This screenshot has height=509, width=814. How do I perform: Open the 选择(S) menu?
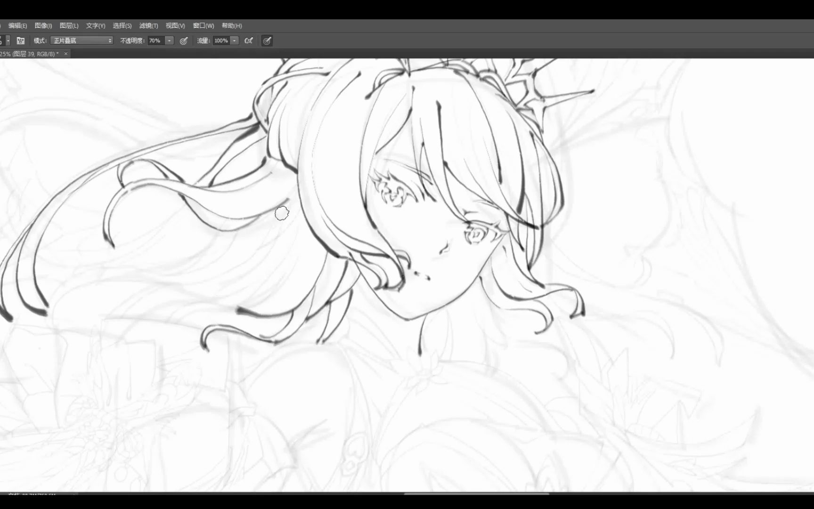(x=122, y=26)
